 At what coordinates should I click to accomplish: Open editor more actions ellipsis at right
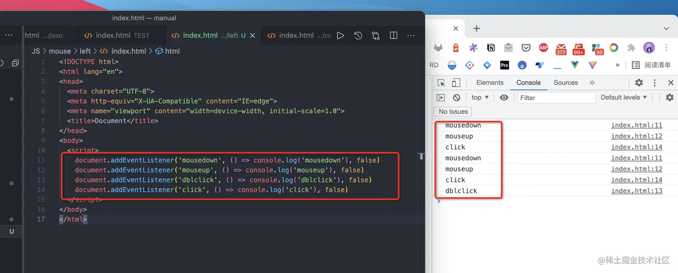tap(411, 35)
